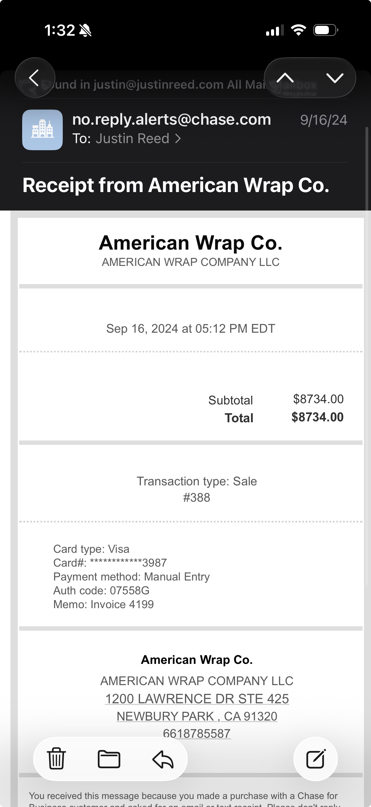Go to next message with down arrow
The width and height of the screenshot is (371, 807).
tap(335, 77)
